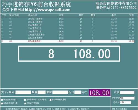
Task: Click the 商品名称 column header
Action: (x=33, y=15)
